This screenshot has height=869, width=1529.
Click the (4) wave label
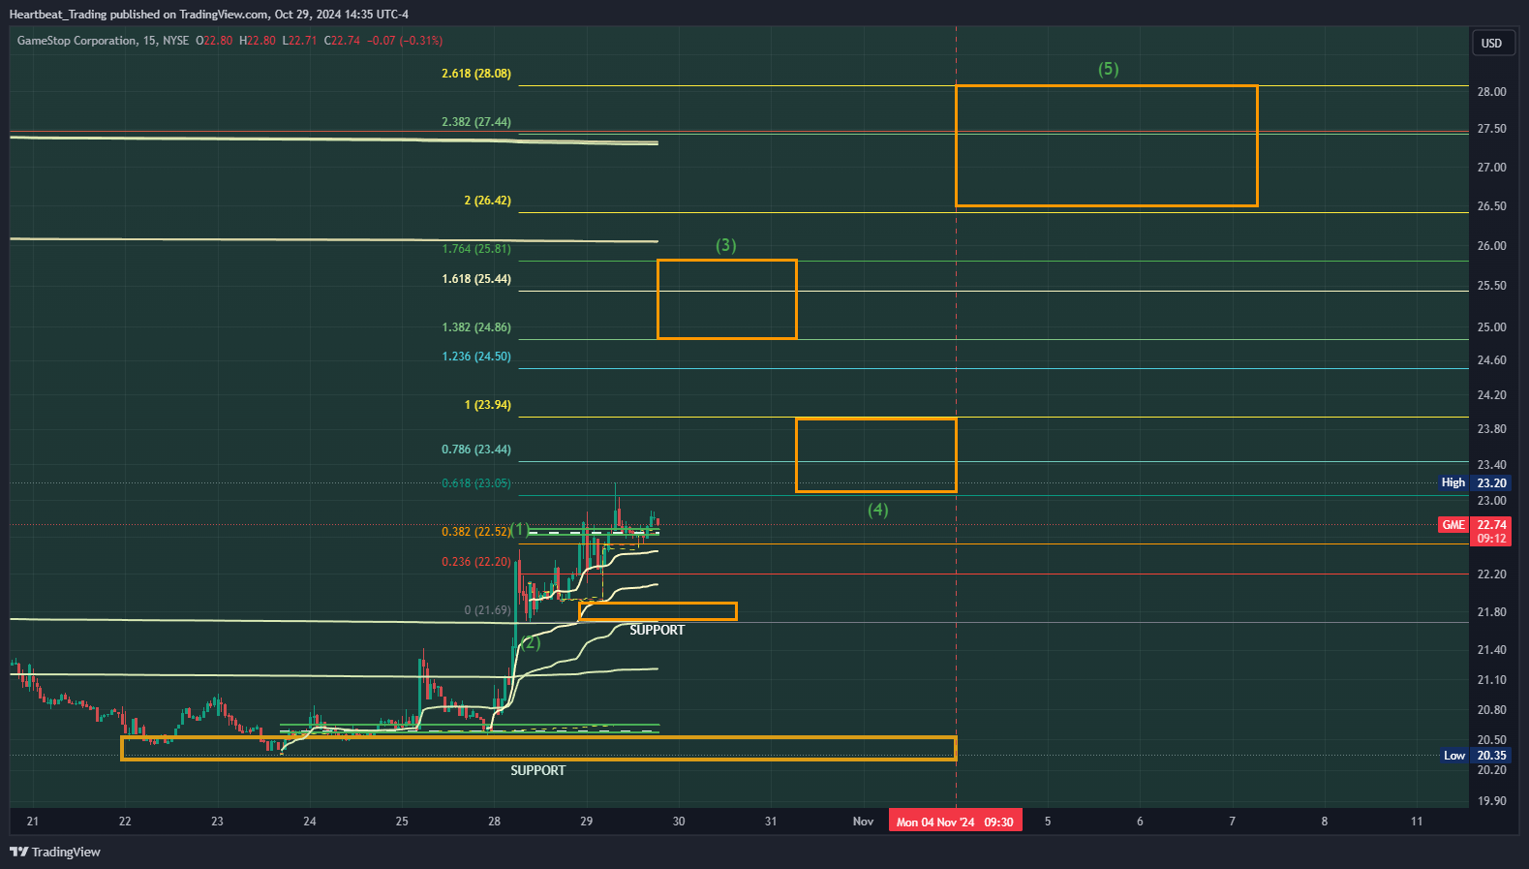[x=878, y=510]
